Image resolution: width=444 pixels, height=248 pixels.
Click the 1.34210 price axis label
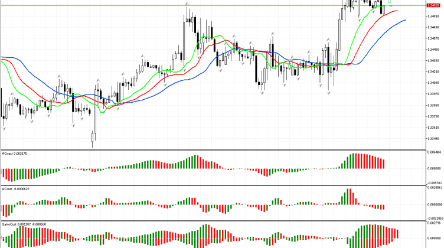[x=433, y=71]
